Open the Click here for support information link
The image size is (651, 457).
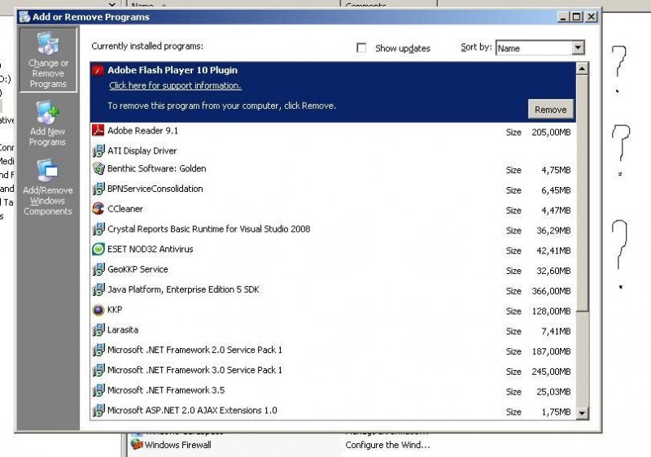[175, 85]
